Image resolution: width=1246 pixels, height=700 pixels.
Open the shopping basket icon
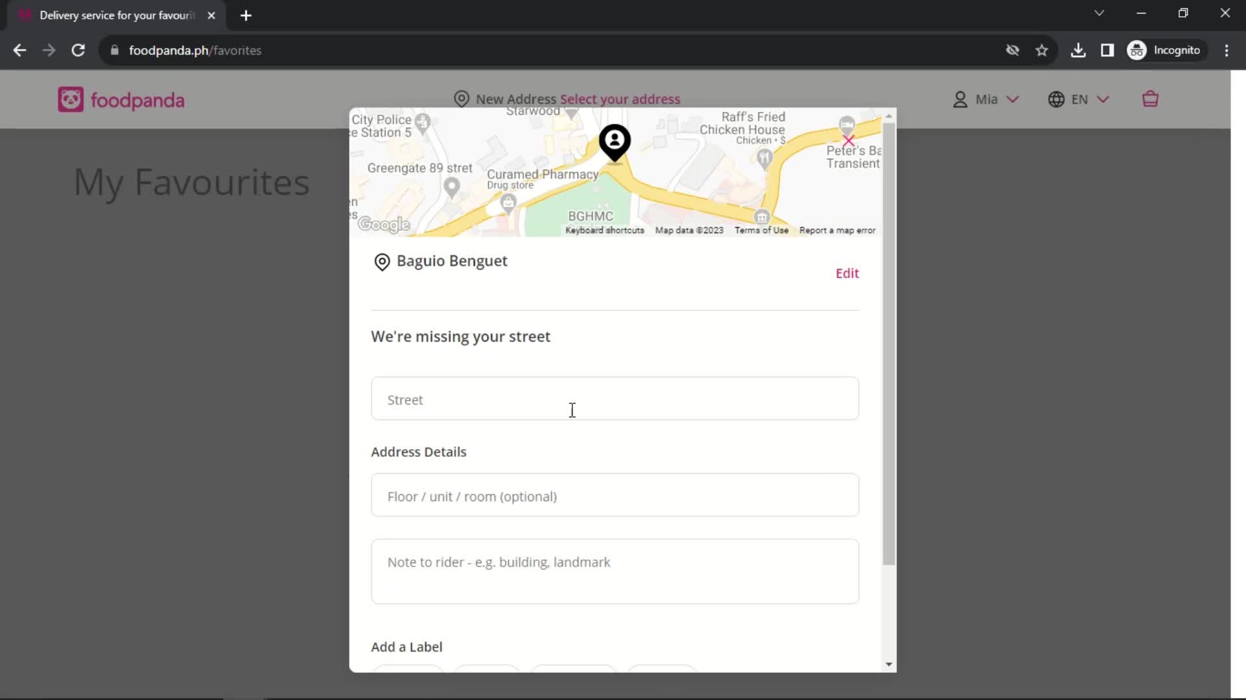(1150, 99)
